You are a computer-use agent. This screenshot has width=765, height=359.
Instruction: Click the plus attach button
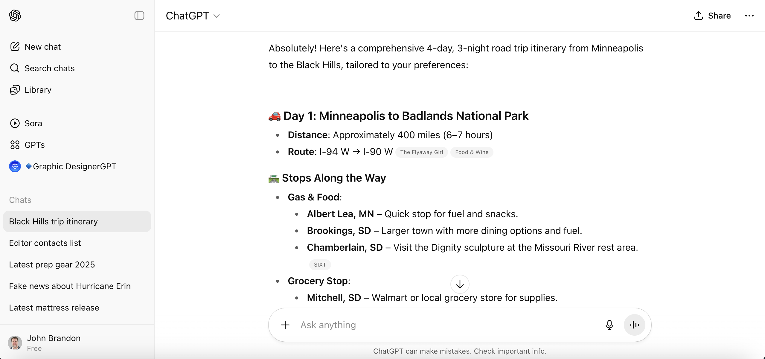pos(285,325)
